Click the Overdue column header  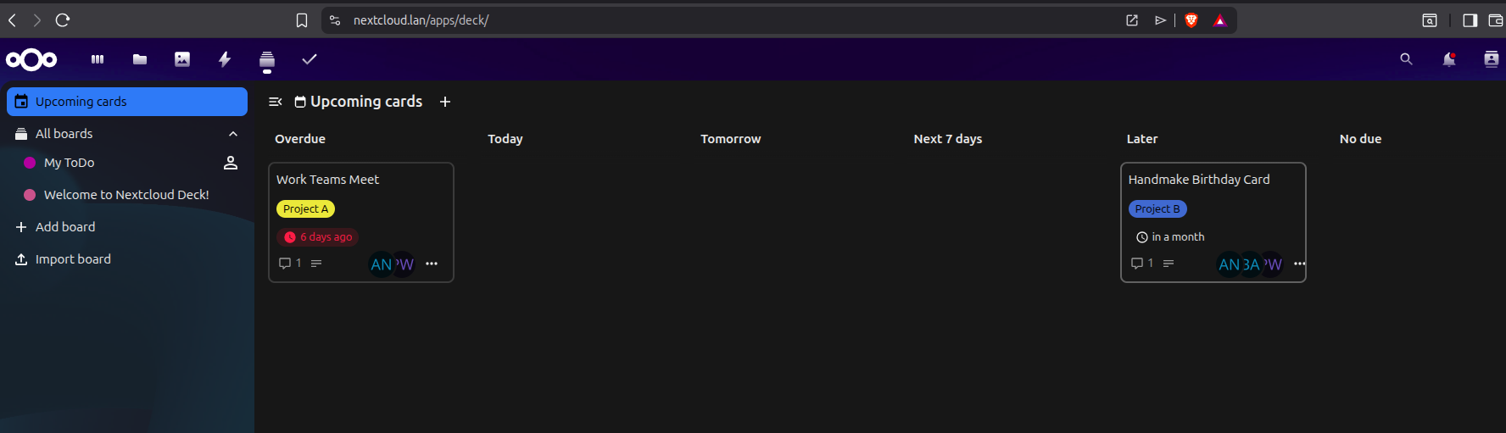pyautogui.click(x=300, y=139)
